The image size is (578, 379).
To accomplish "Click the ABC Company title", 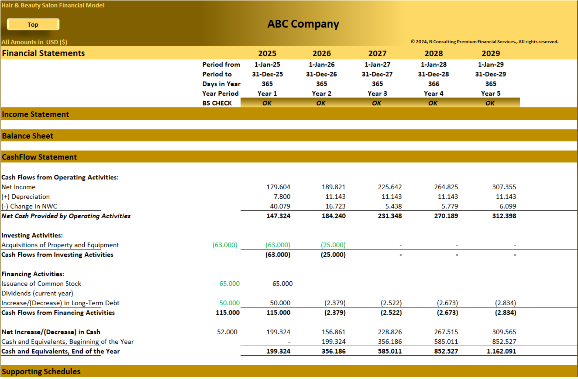I will [x=303, y=24].
